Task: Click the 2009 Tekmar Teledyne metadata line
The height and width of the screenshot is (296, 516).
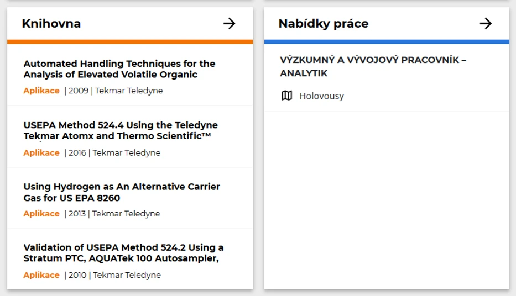Action: click(114, 91)
